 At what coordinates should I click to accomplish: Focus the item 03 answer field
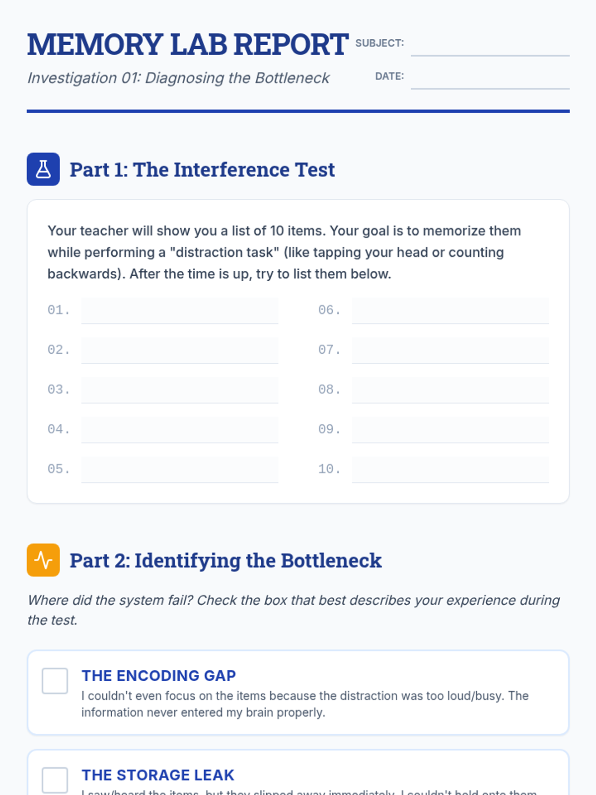click(179, 390)
